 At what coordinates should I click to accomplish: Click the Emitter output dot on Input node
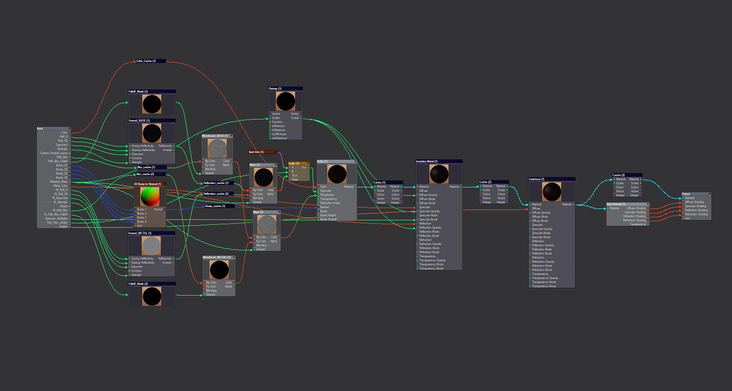pos(69,227)
